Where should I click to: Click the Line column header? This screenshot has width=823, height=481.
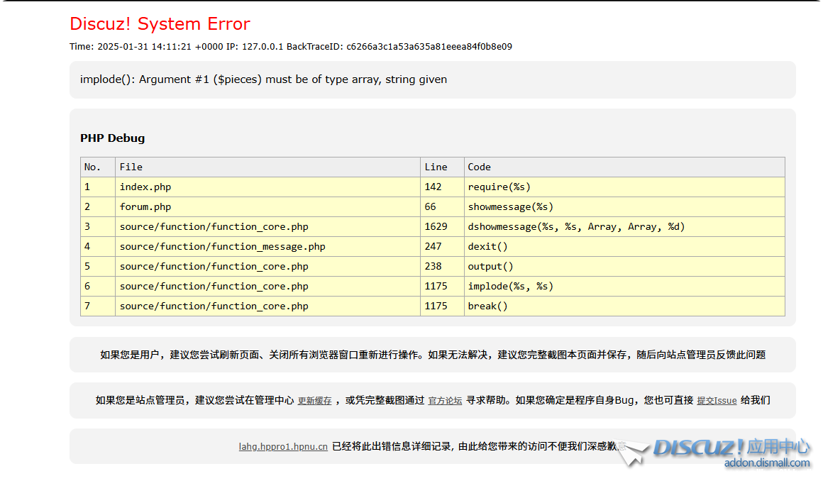[436, 167]
